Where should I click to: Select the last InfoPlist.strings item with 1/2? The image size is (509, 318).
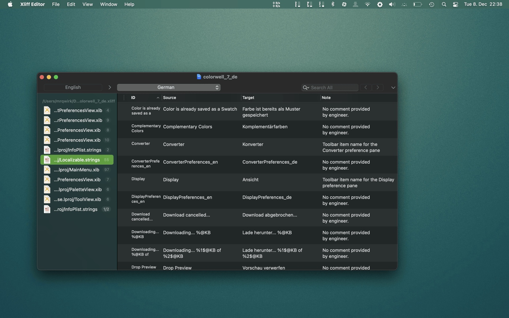click(x=76, y=209)
